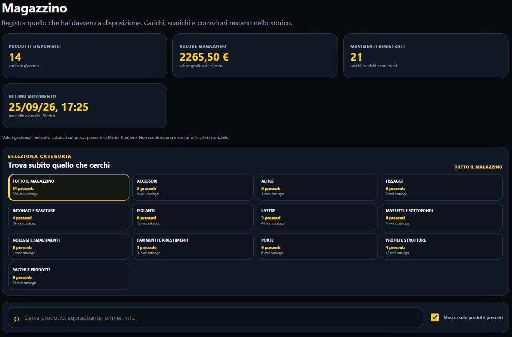Open the Altro category card
The height and width of the screenshot is (337, 512).
tap(317, 187)
